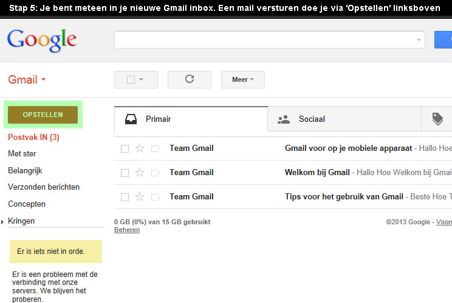Open Postvak IN (3) folder
The height and width of the screenshot is (303, 452).
click(33, 137)
